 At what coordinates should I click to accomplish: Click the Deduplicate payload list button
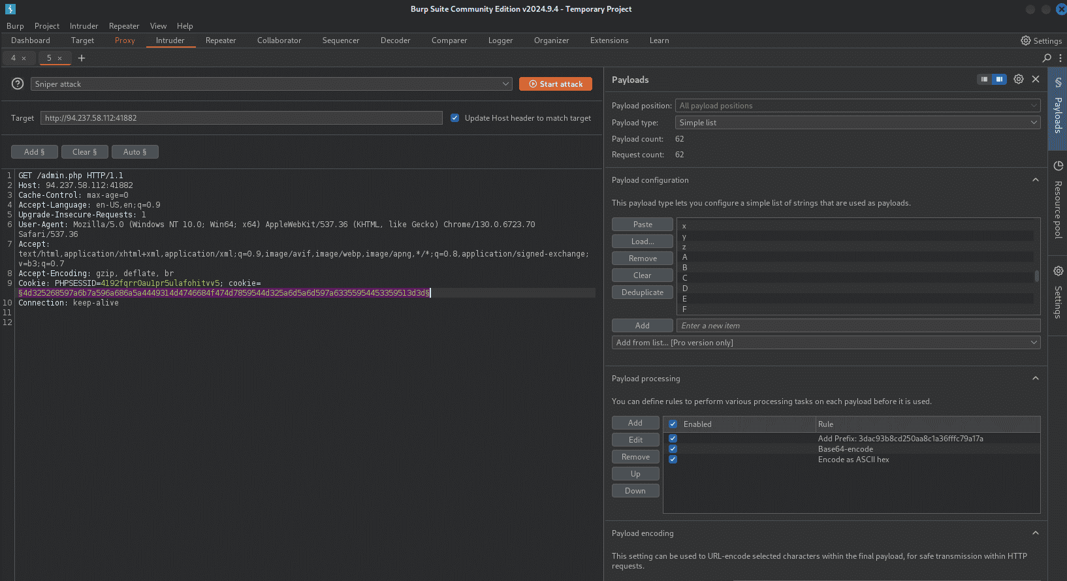643,292
